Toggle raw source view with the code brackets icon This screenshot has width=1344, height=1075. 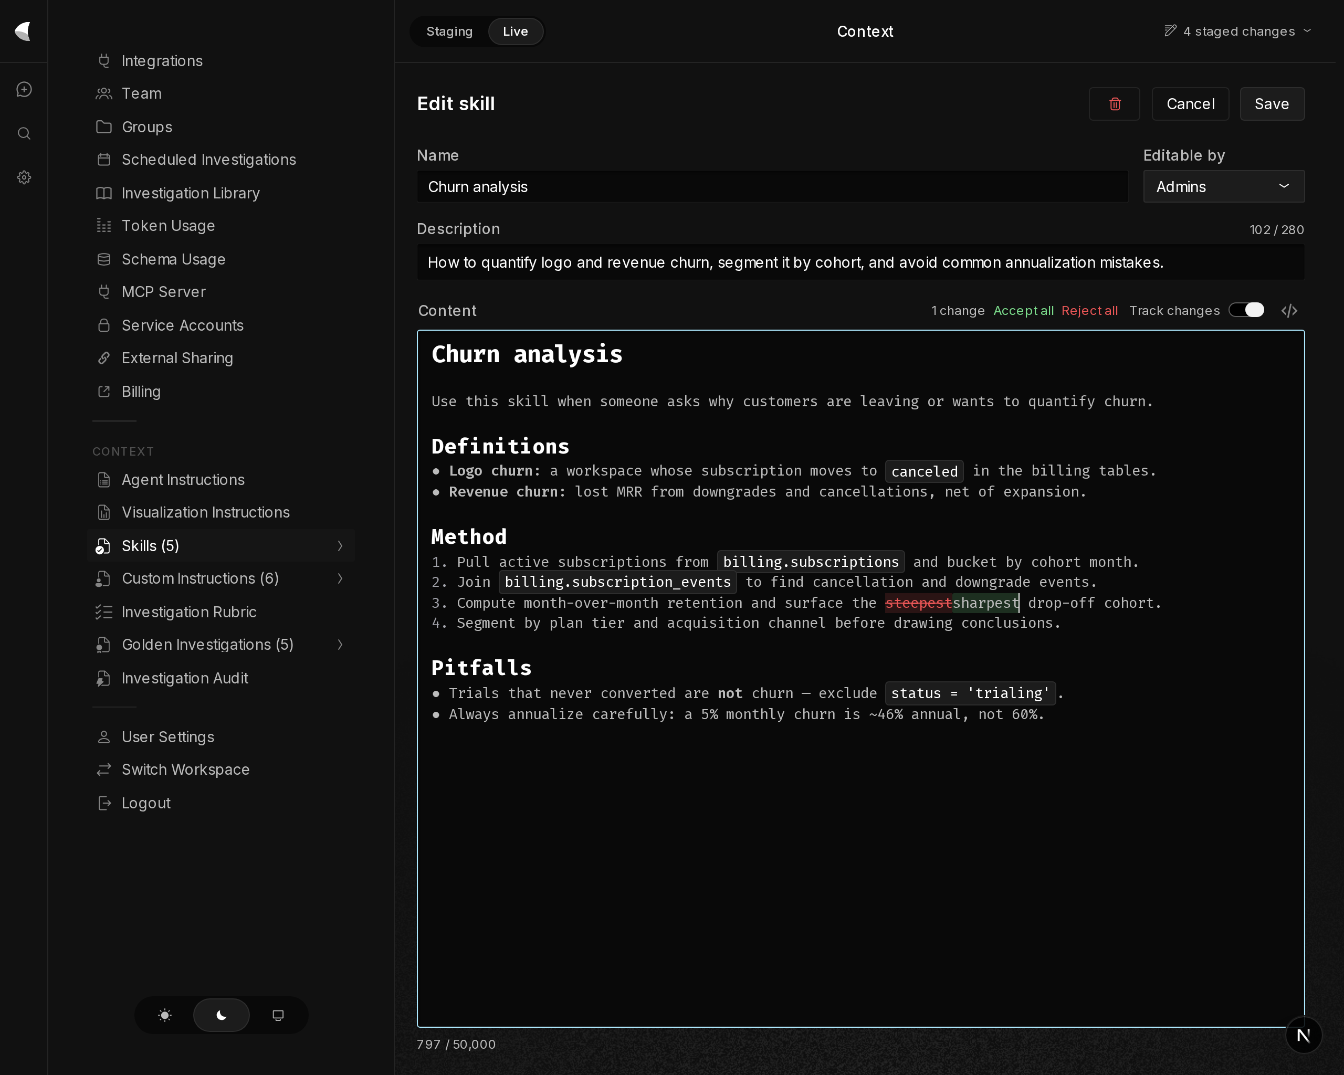[x=1289, y=310]
